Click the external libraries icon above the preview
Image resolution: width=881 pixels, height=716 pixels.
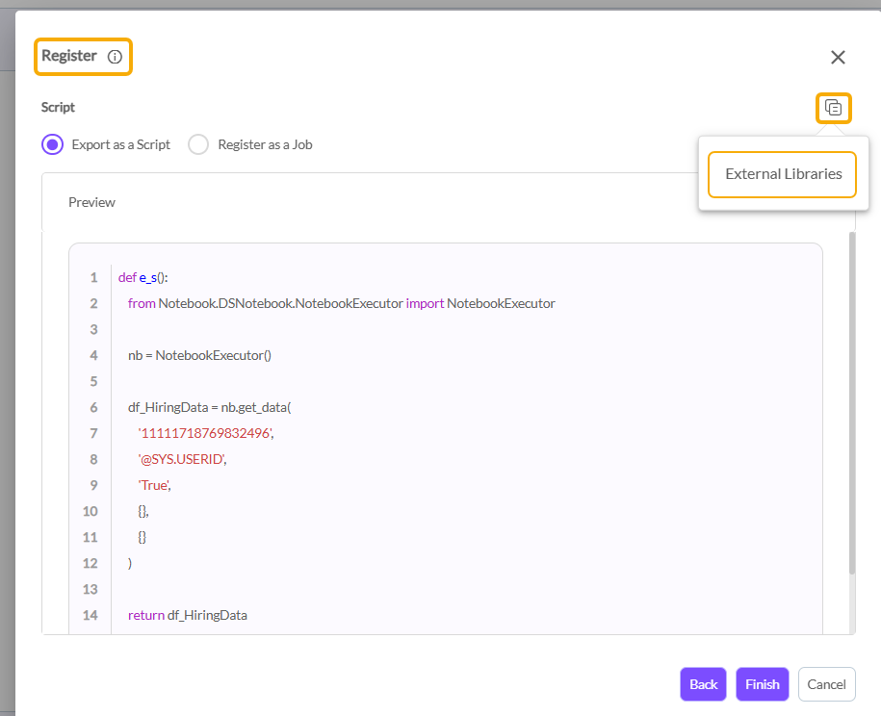pyautogui.click(x=834, y=108)
